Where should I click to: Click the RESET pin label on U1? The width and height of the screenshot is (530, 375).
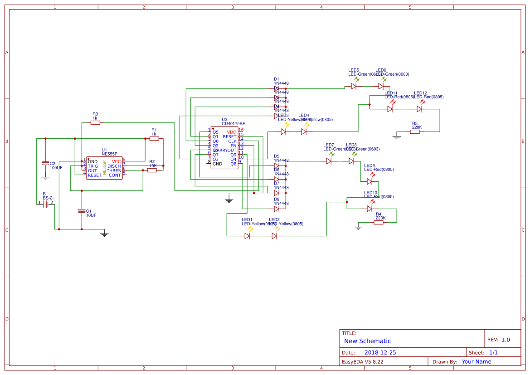94,176
